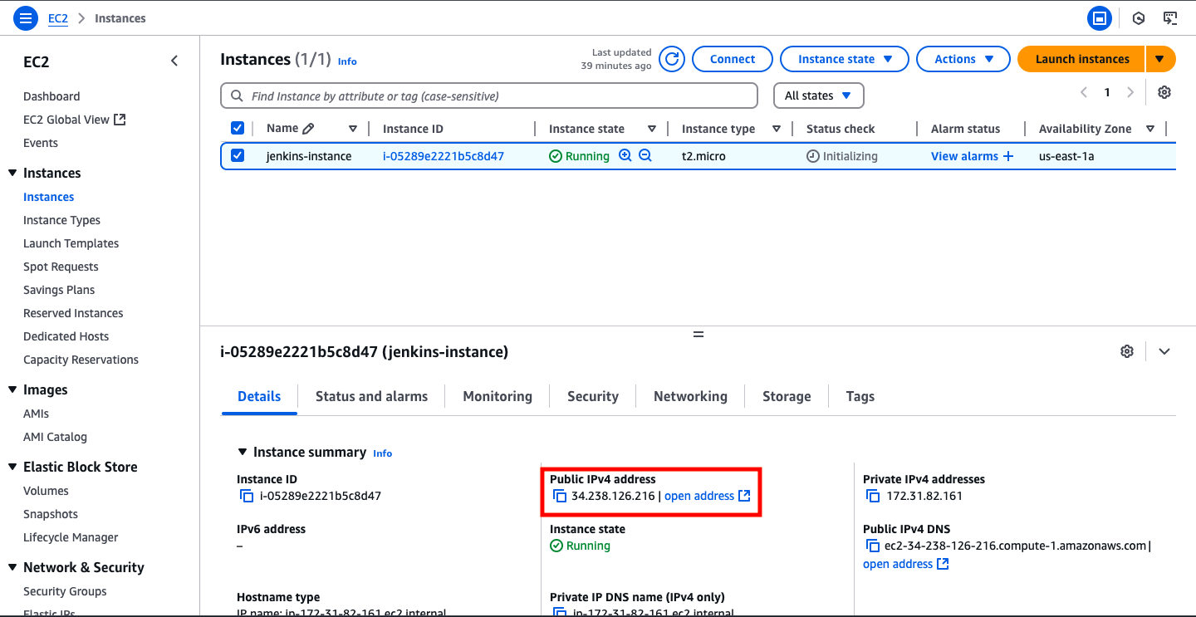Click the magnifier icon in search field

point(237,96)
